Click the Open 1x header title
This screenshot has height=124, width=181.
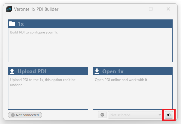[113, 71]
